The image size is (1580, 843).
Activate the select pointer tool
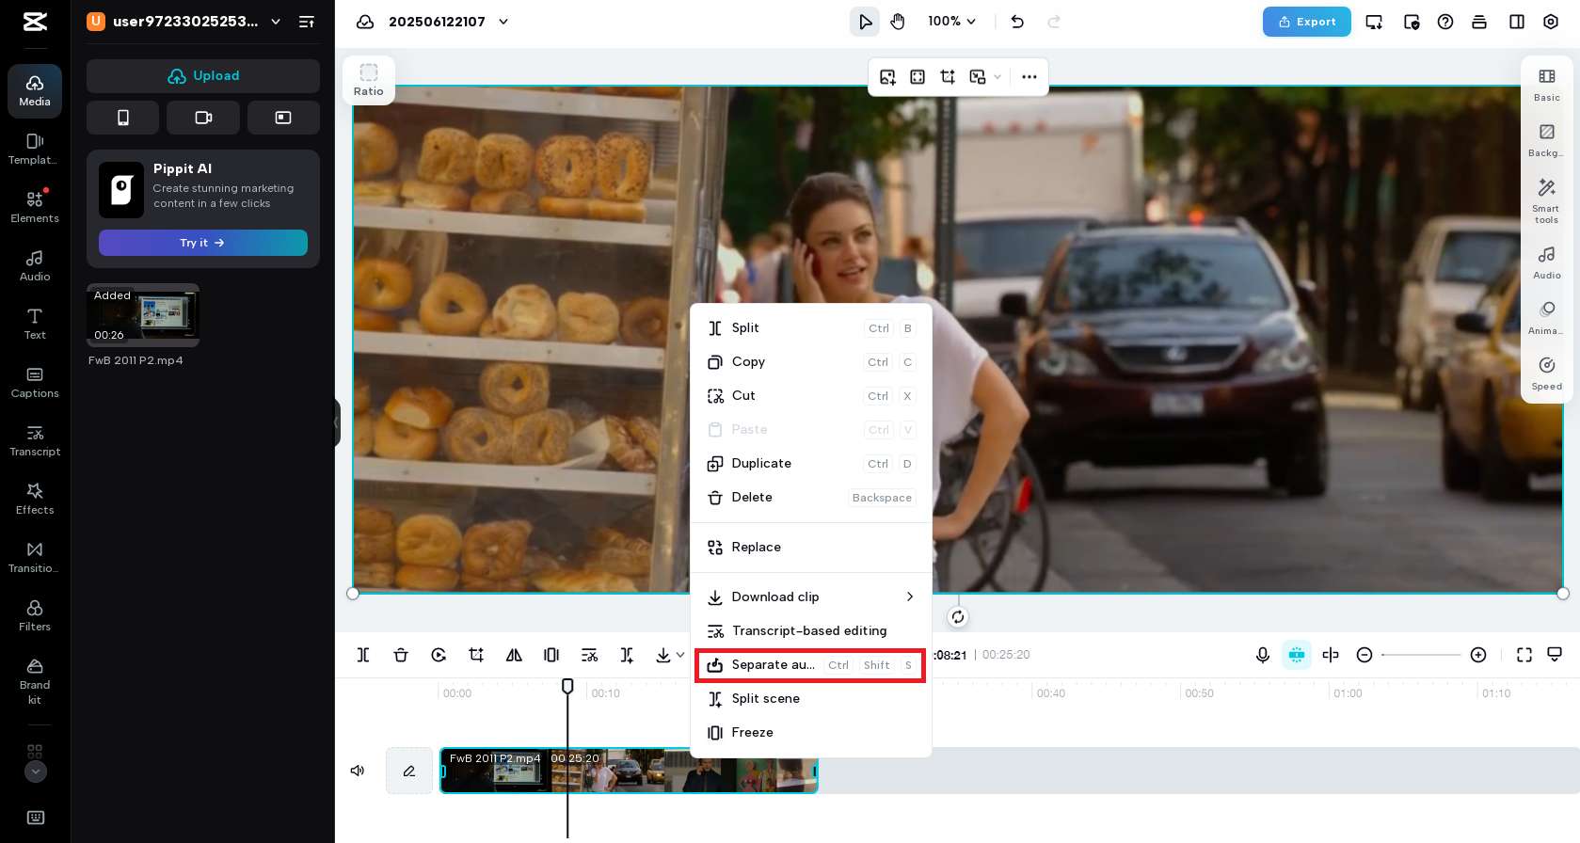click(x=865, y=22)
